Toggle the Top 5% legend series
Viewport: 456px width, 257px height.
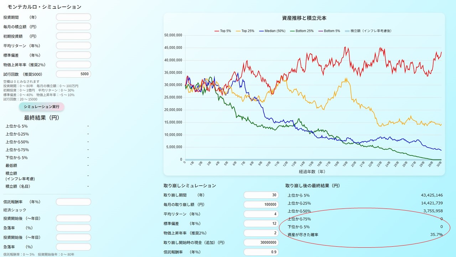click(x=223, y=31)
